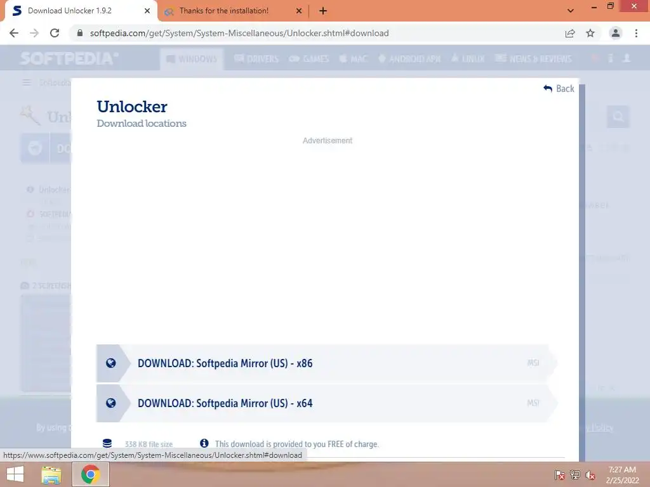Open Softpedia Windows category tab

(192, 59)
